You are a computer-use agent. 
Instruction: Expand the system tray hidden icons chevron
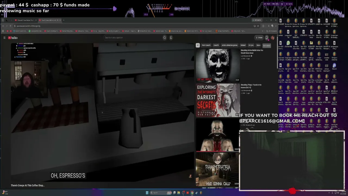point(329,193)
